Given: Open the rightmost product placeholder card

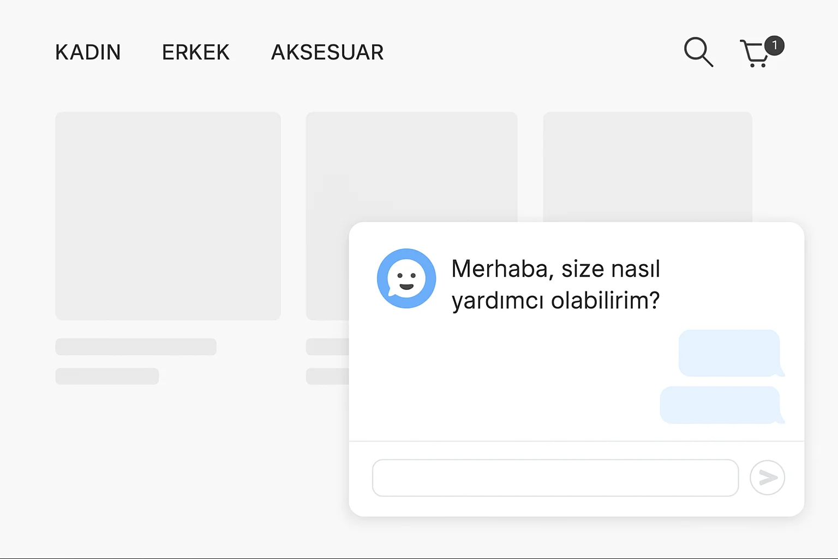Looking at the screenshot, I should [647, 164].
